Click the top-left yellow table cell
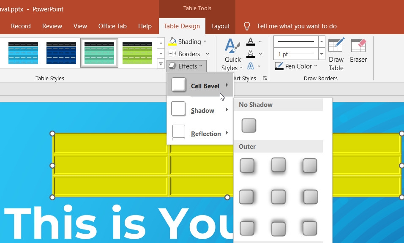404x243 pixels. pos(111,143)
